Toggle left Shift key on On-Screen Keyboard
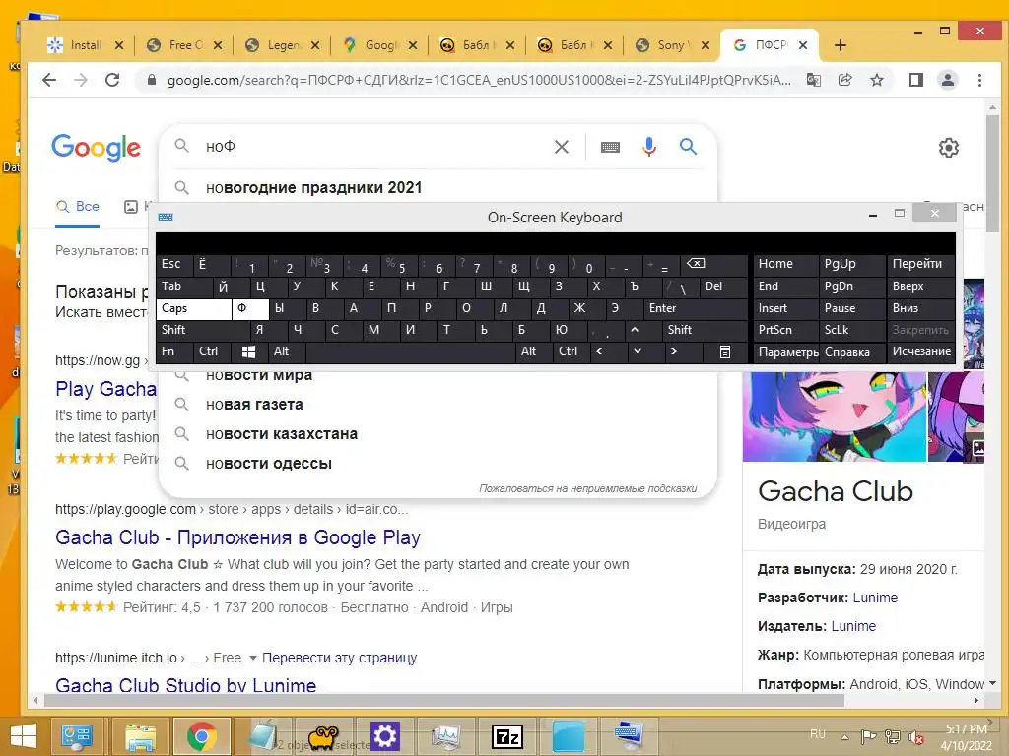 202,330
